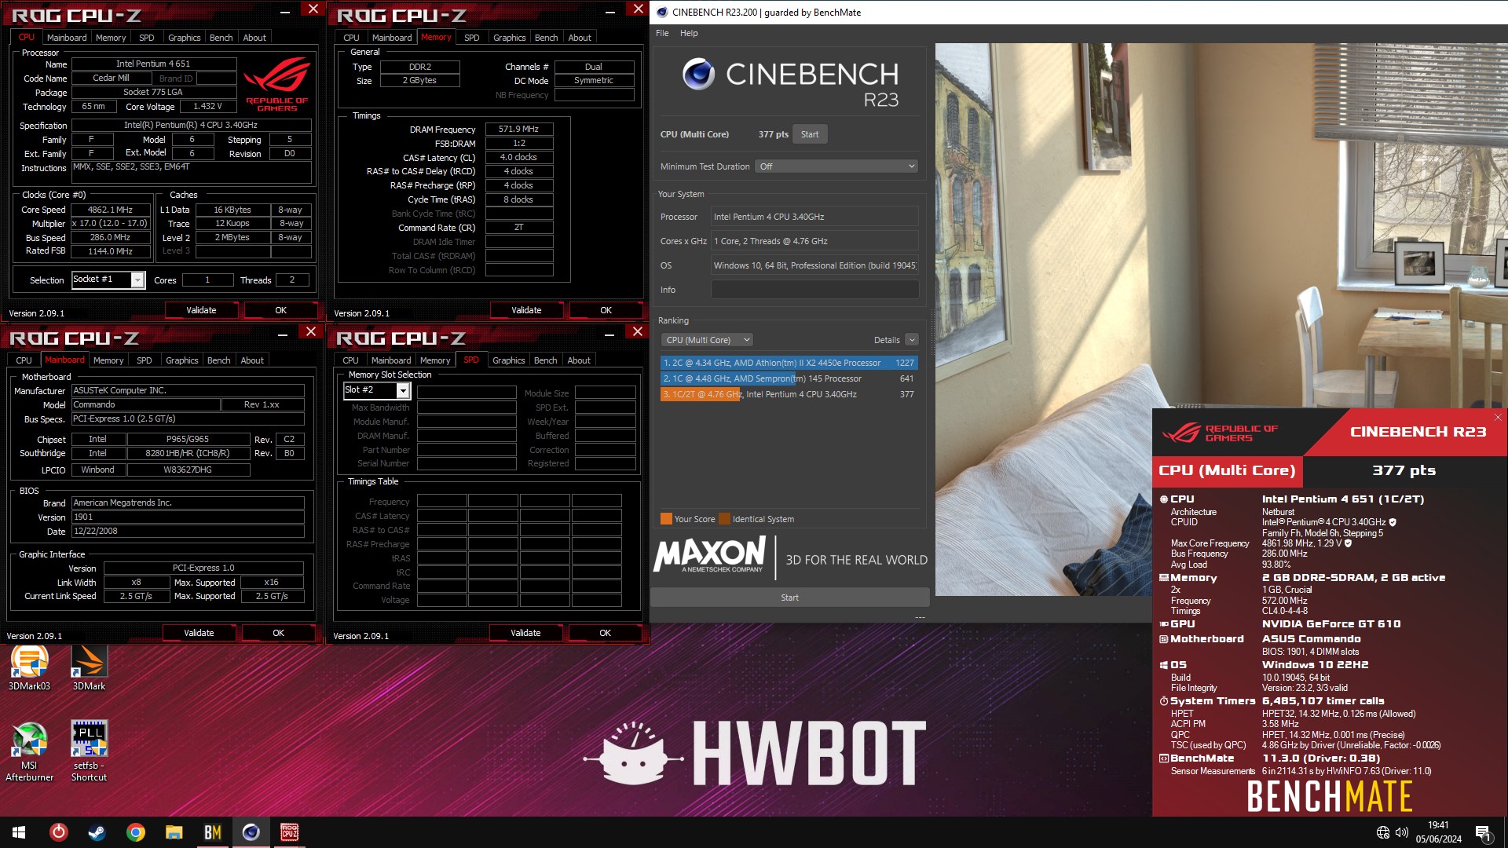Open the volume control in system tray
1508x848 pixels.
(x=1402, y=832)
